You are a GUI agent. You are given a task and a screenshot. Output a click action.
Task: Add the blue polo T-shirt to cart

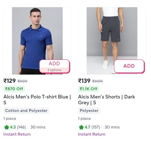coord(54,64)
